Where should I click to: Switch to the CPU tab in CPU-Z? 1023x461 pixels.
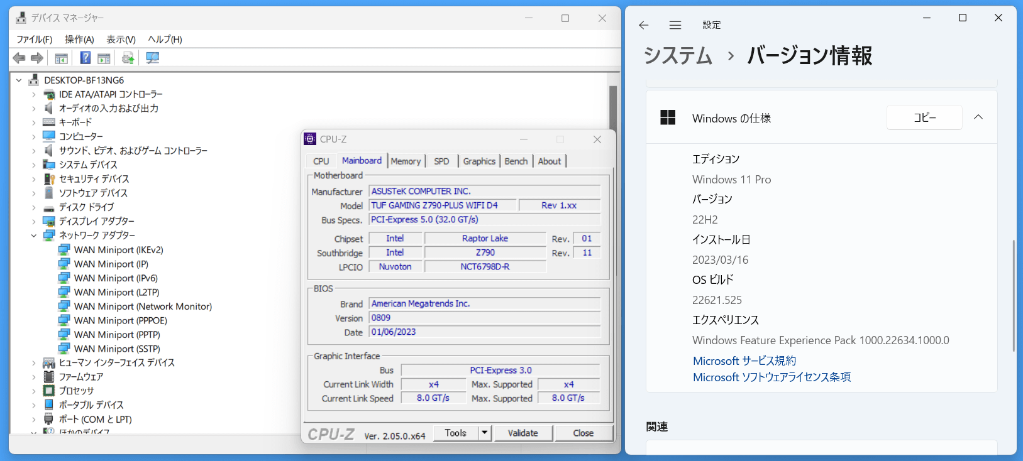[x=321, y=161]
